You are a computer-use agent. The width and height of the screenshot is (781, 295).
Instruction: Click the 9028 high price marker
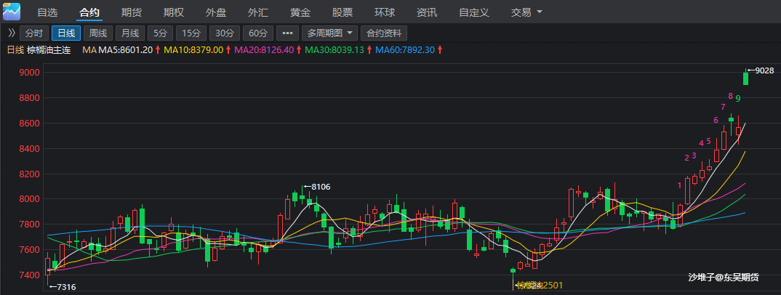pos(761,70)
